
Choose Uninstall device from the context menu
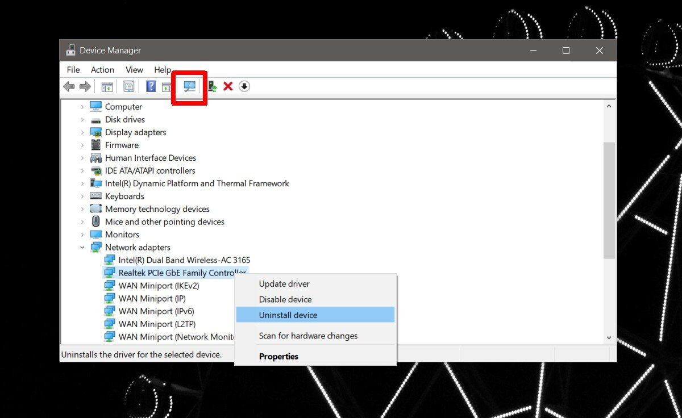[x=288, y=315]
